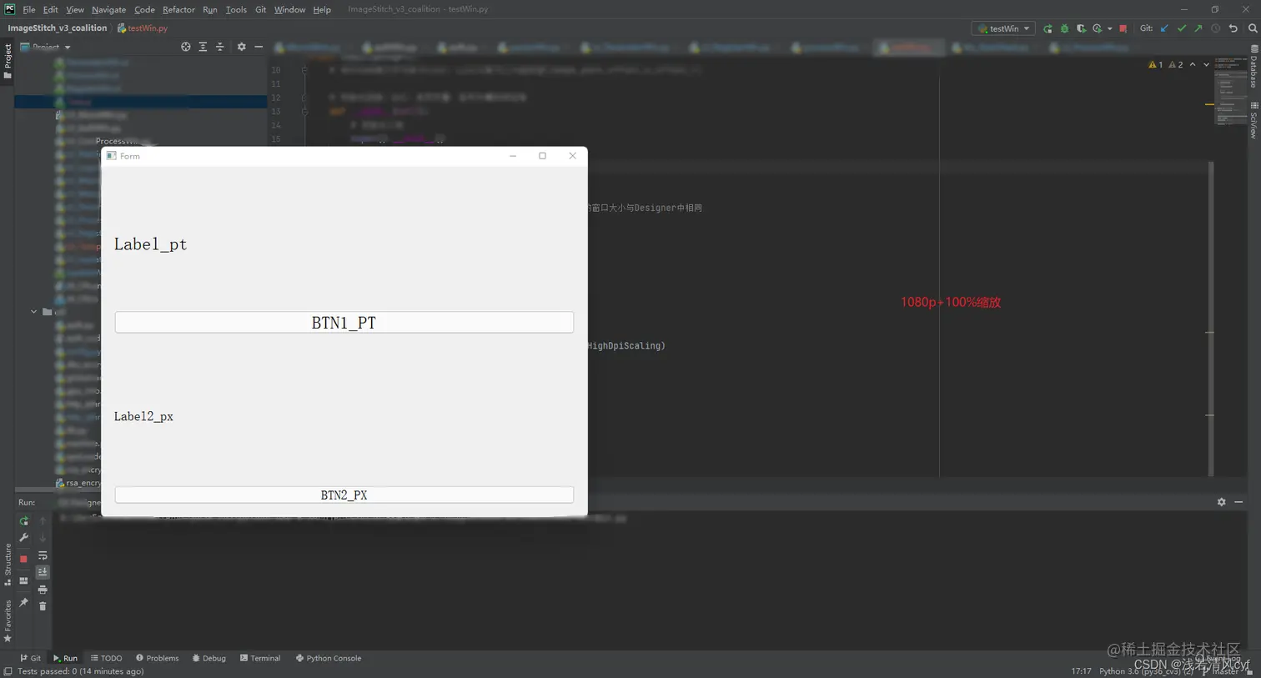The height and width of the screenshot is (678, 1261).
Task: Open the Tools menu
Action: pos(236,9)
